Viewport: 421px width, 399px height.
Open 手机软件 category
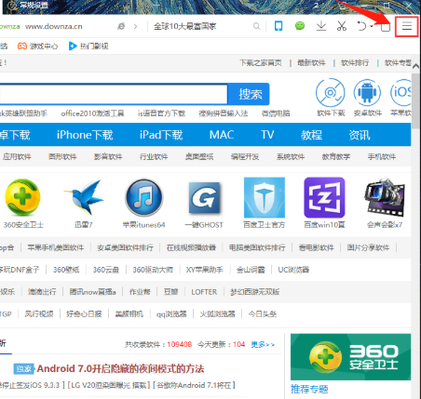pos(382,156)
